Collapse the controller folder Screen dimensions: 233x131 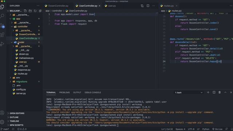12,27
